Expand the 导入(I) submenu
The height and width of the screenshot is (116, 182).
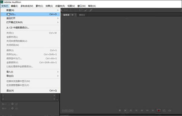pyautogui.click(x=30, y=72)
